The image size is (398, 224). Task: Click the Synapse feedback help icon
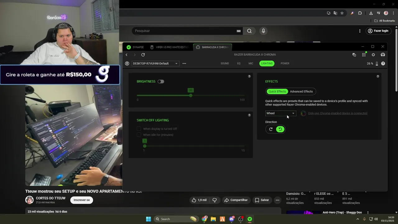[x=383, y=55]
